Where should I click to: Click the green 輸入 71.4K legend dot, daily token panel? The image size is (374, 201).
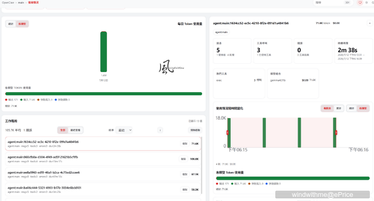(x=21, y=99)
